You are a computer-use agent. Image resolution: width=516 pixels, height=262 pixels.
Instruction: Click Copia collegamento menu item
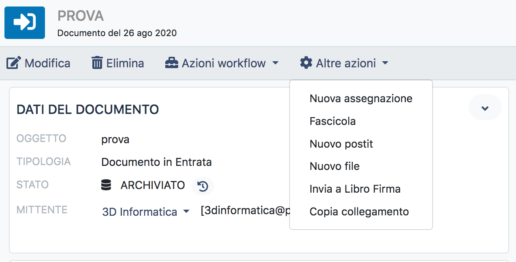pos(359,212)
